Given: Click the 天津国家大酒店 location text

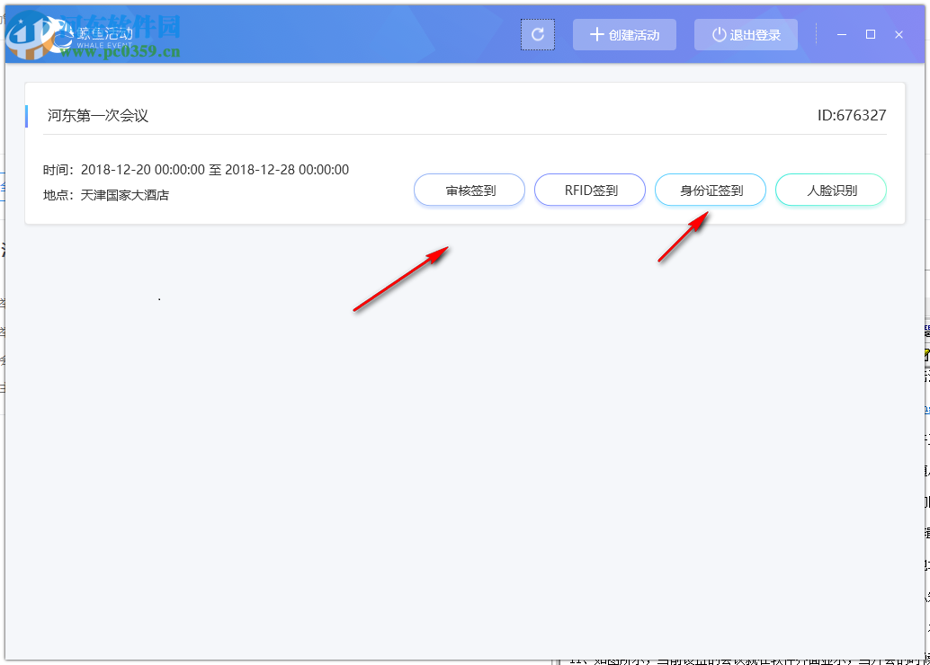Looking at the screenshot, I should [124, 195].
